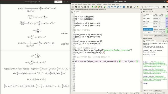
Task: Select por1_mean variable row
Action: [156, 19]
